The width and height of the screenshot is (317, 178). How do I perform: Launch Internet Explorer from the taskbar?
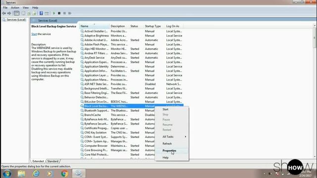click(x=36, y=174)
